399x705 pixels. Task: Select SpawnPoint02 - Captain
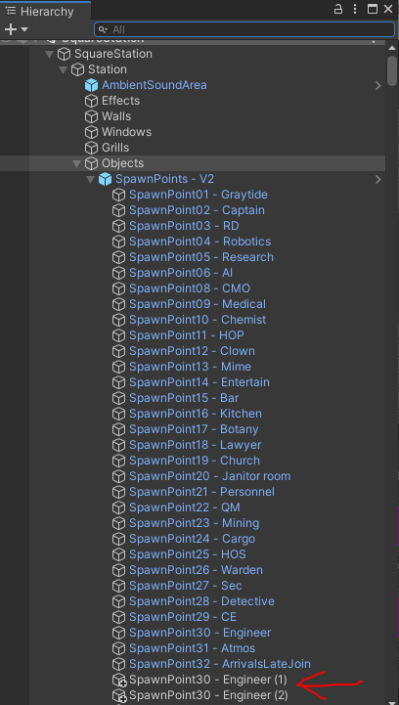click(x=197, y=210)
